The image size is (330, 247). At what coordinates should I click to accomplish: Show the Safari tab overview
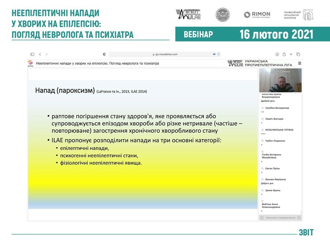point(298,54)
